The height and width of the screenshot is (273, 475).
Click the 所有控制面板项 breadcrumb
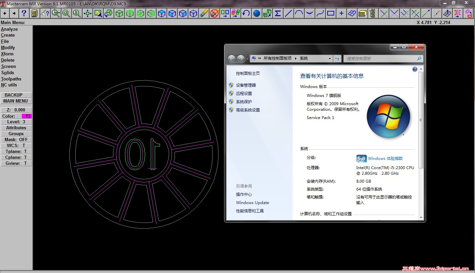278,58
